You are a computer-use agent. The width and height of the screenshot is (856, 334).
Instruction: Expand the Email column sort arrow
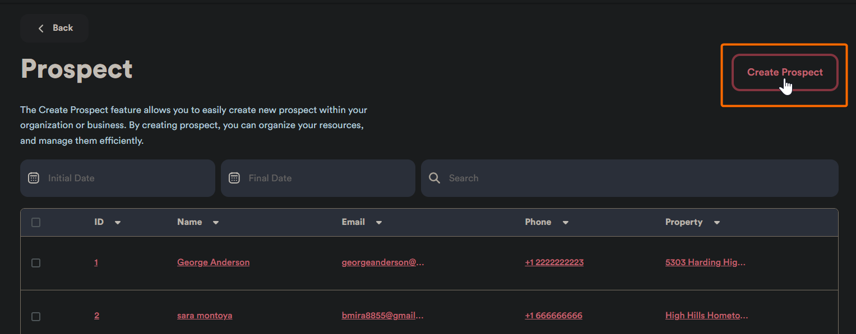pyautogui.click(x=379, y=223)
